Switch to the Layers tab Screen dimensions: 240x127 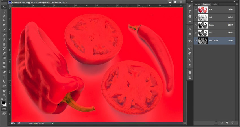coord(197,4)
